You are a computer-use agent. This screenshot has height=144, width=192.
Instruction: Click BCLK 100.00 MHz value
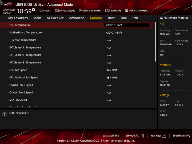166,44
